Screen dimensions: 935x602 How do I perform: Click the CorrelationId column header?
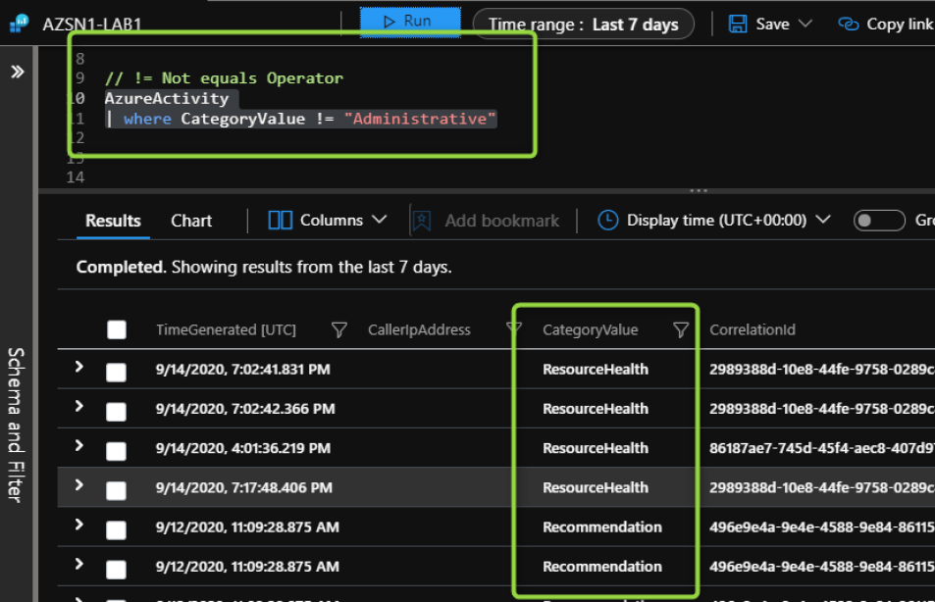(752, 329)
